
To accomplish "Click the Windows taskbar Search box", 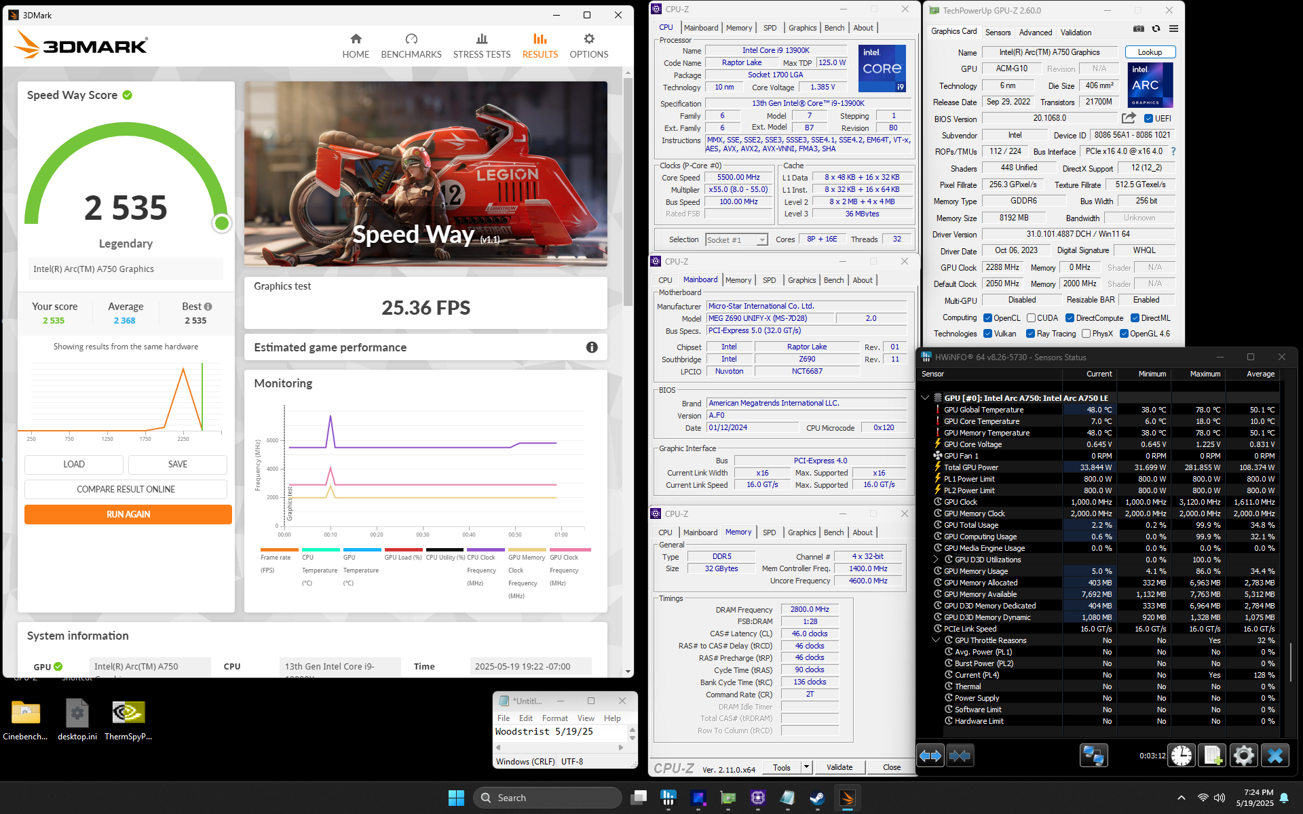I will click(x=547, y=798).
